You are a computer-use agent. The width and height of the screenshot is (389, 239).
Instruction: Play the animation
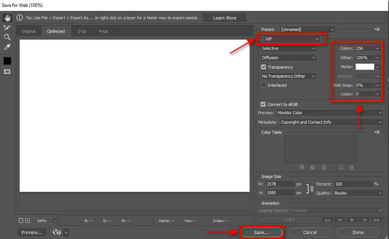(x=352, y=220)
